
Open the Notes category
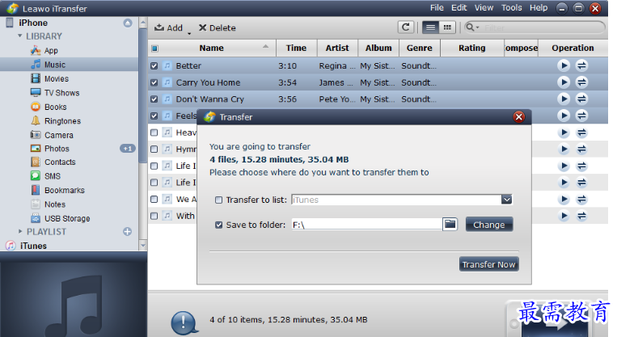point(55,204)
